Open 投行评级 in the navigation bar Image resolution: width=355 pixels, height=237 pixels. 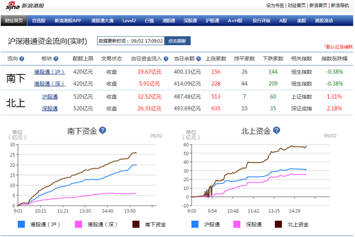(261, 21)
